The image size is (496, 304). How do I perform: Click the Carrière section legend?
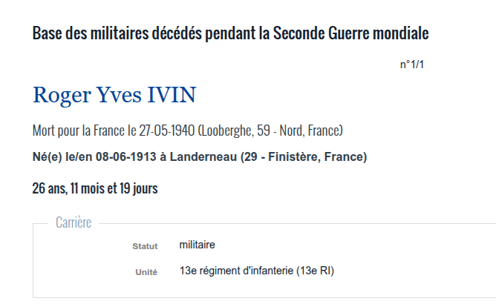tap(74, 222)
